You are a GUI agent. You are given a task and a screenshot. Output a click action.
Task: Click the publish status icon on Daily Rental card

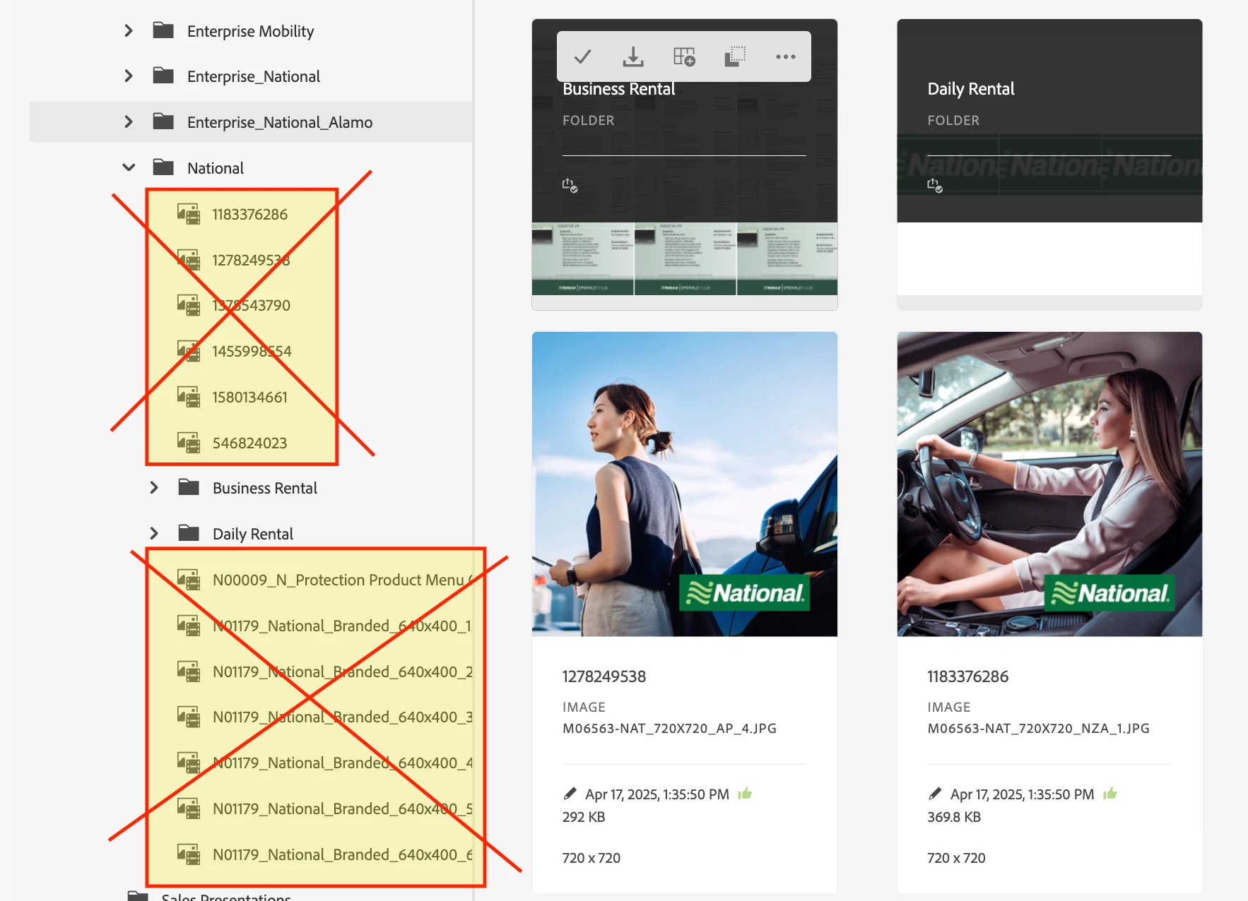point(935,185)
